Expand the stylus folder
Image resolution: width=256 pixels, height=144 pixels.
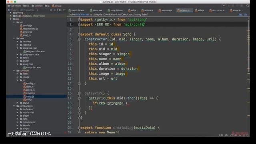[x=18, y=103]
